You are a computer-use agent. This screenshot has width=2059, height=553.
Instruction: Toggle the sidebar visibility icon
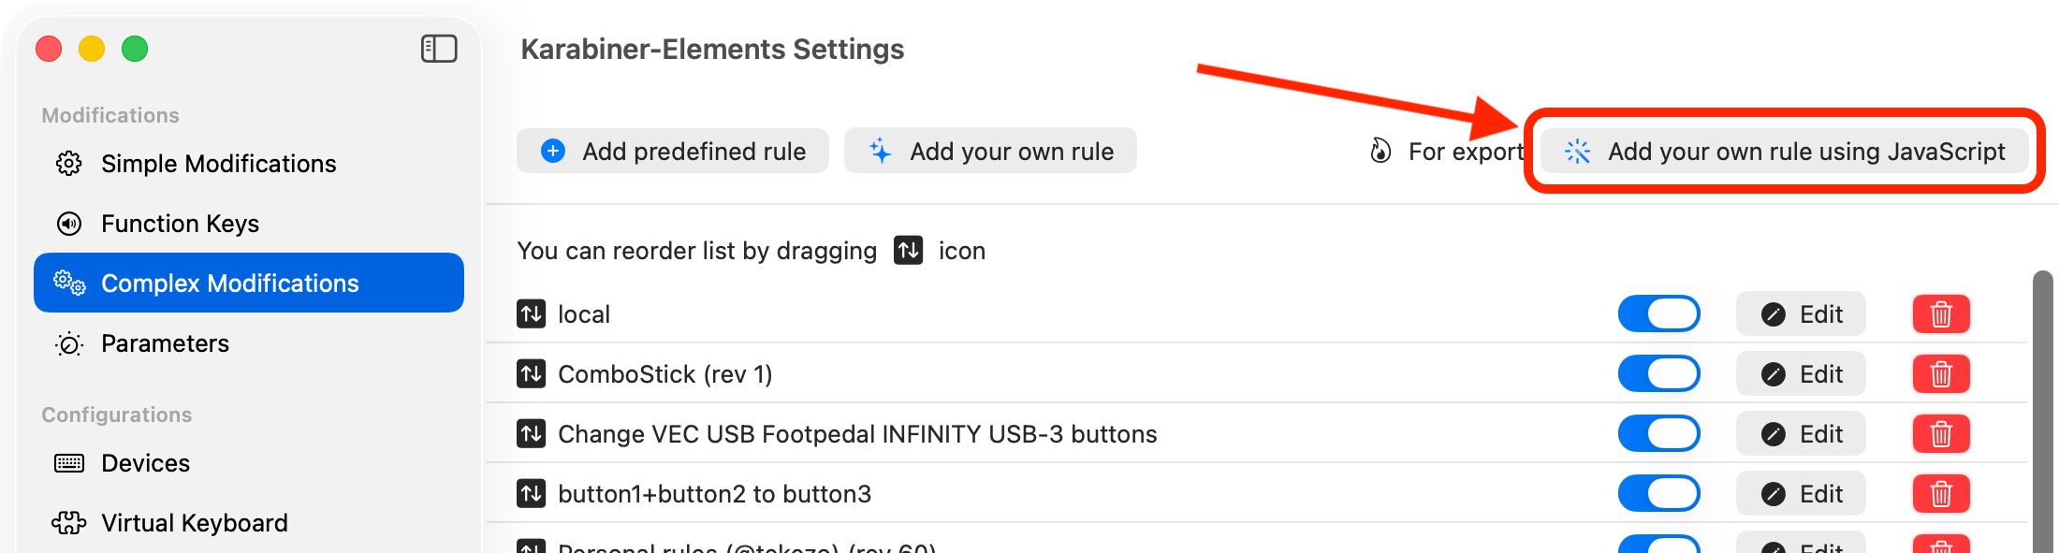click(x=439, y=49)
